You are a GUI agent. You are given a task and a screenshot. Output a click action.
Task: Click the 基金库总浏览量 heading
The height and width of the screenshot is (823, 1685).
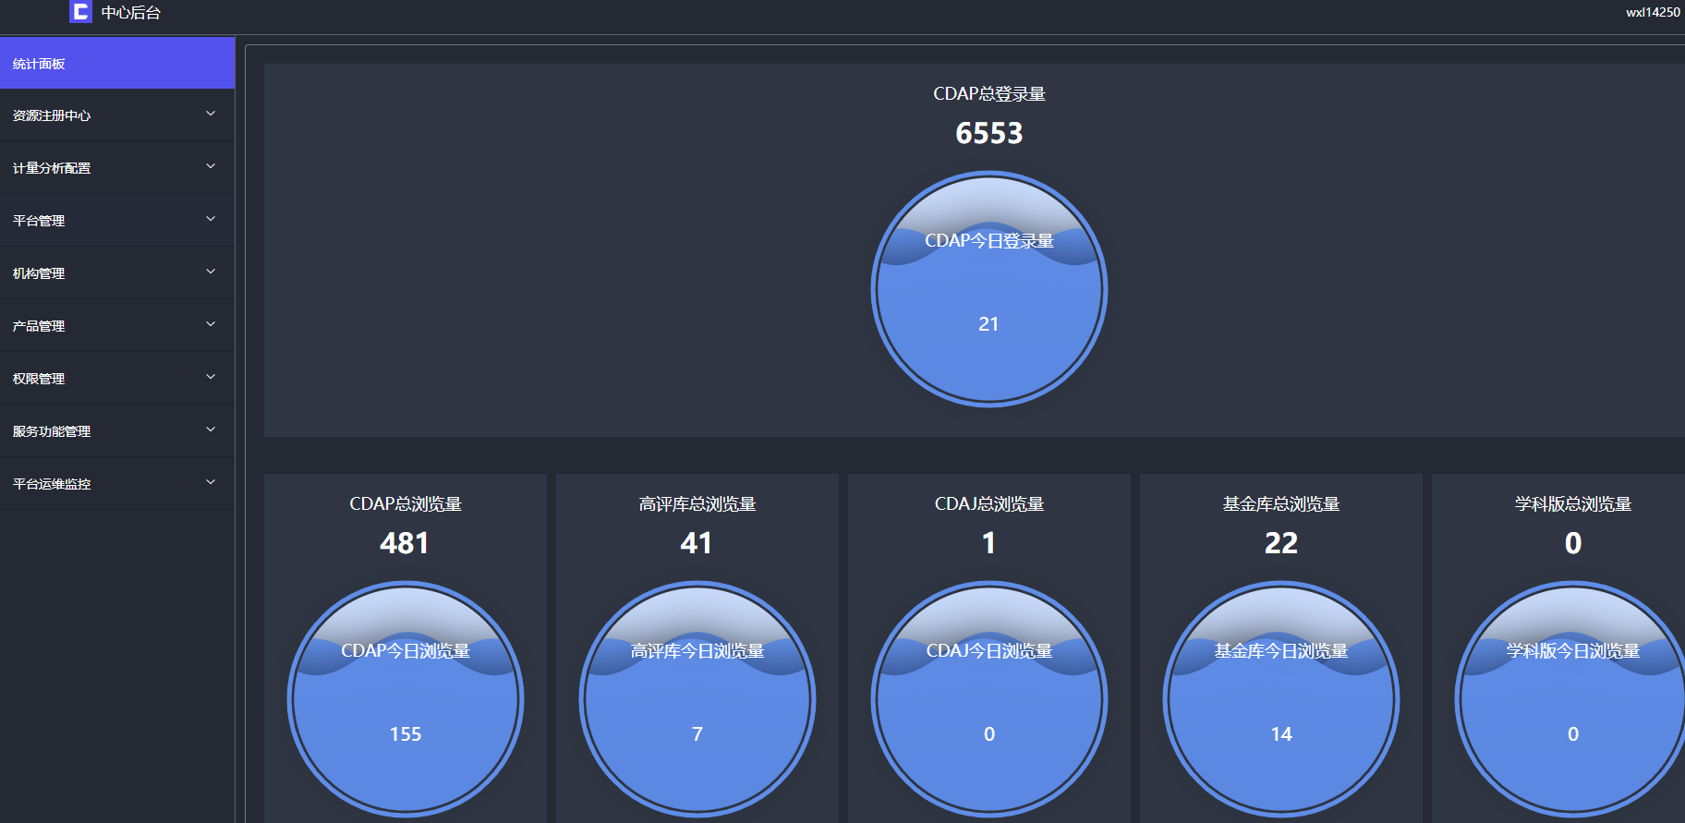[1281, 504]
